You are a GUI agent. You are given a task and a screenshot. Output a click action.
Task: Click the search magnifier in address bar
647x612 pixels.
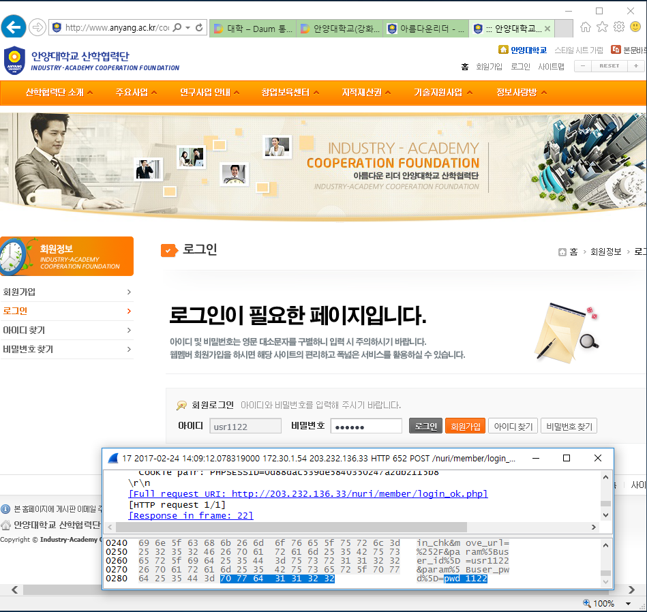pos(177,28)
